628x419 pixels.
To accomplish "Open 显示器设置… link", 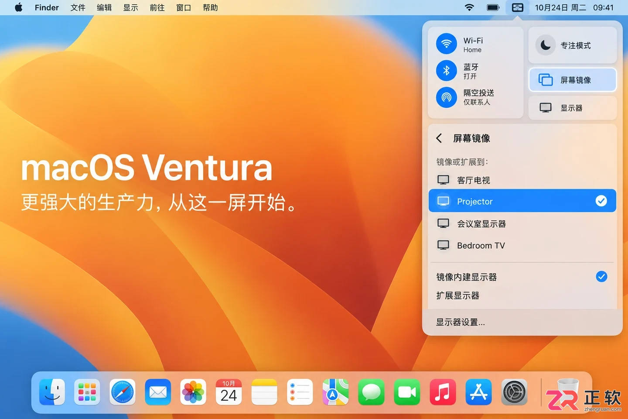I will (x=461, y=322).
